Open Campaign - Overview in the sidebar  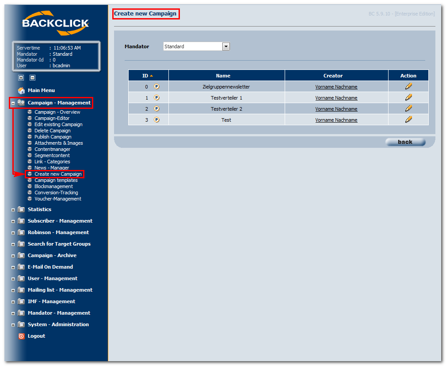click(57, 112)
